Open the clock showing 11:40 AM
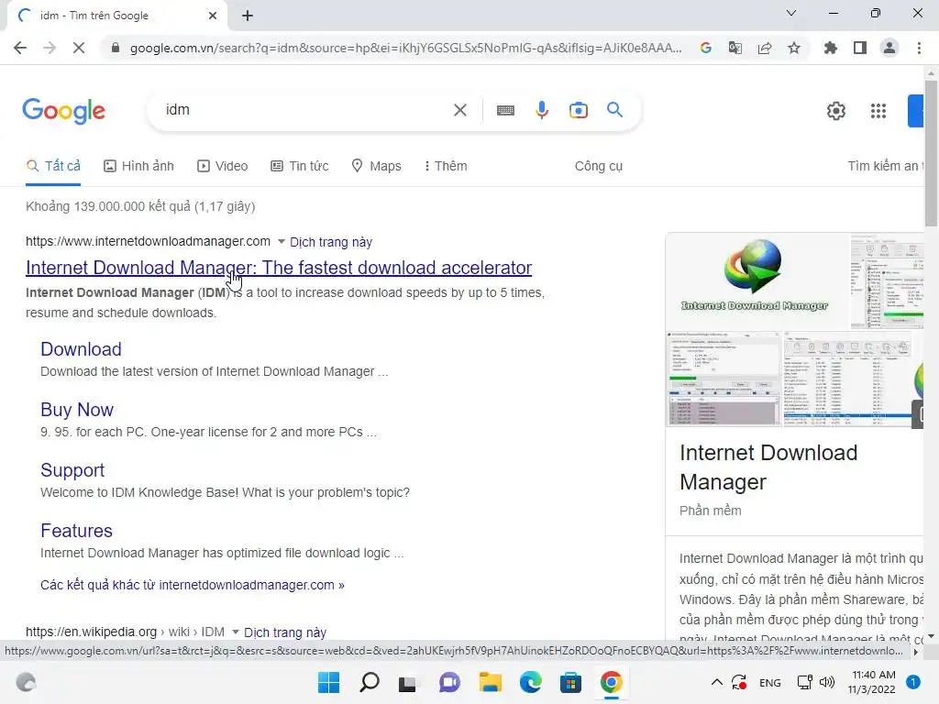 (x=873, y=682)
